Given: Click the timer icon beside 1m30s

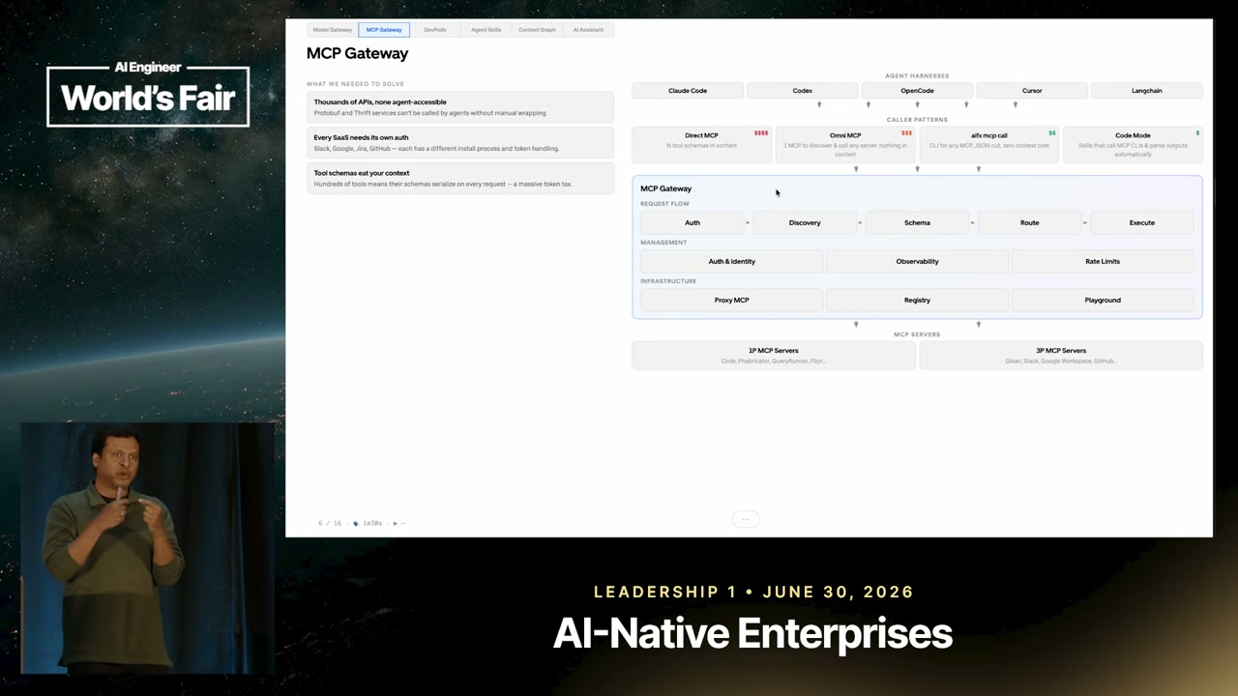Looking at the screenshot, I should click(x=355, y=523).
